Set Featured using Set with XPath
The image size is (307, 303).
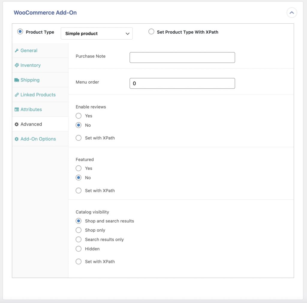click(x=78, y=190)
